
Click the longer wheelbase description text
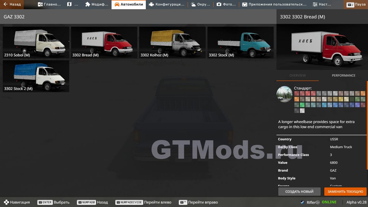(x=316, y=124)
